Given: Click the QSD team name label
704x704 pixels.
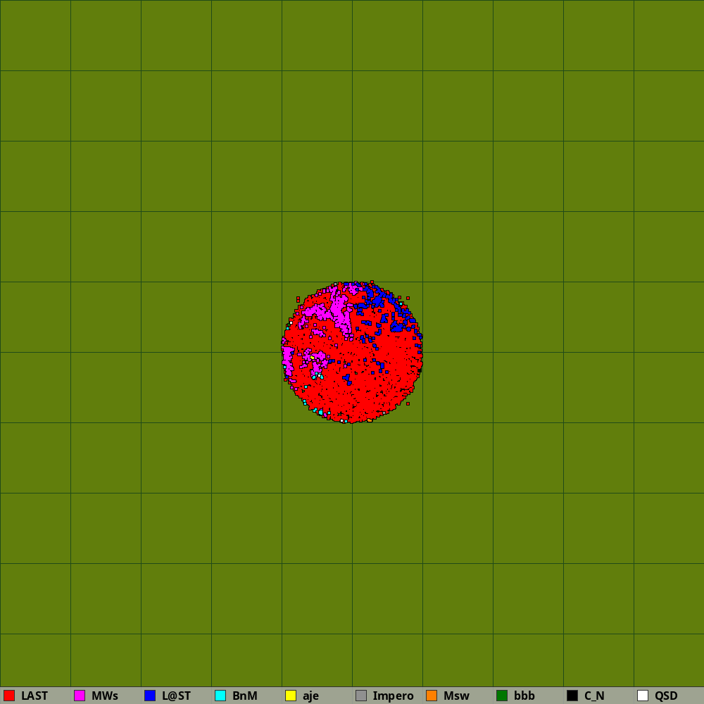Looking at the screenshot, I should click(x=666, y=696).
